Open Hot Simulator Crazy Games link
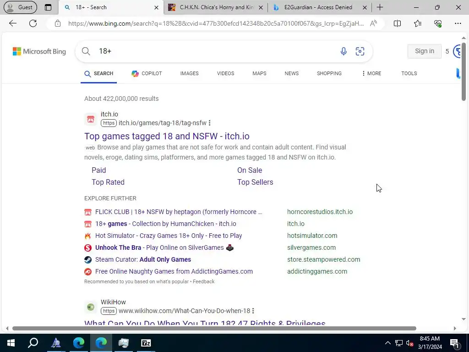The height and width of the screenshot is (352, 469). [169, 236]
